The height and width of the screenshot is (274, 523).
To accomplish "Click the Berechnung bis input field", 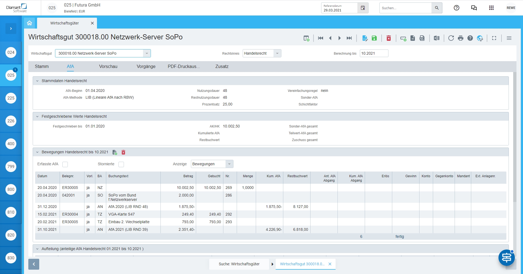I will 374,53.
